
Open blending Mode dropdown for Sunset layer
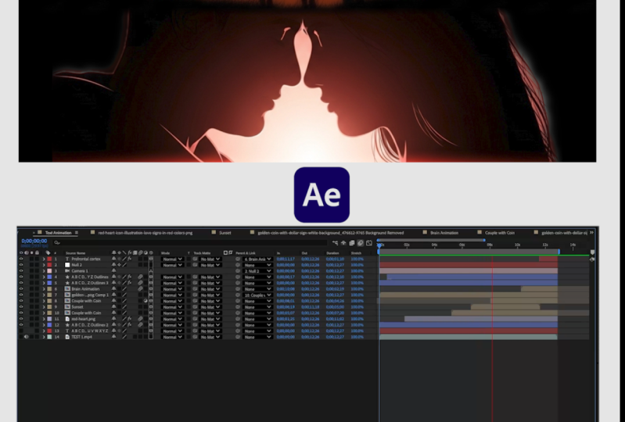click(172, 307)
